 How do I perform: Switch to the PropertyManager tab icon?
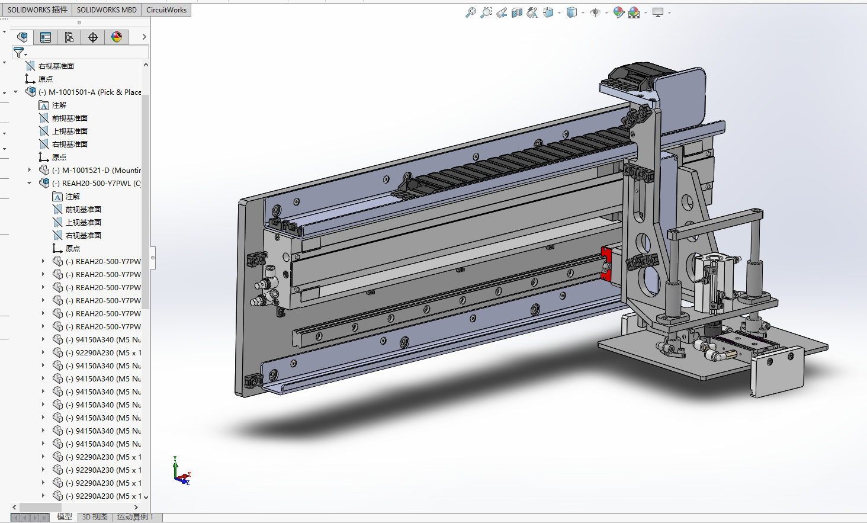pos(46,37)
